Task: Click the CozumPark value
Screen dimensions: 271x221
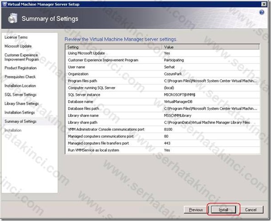Action: (173, 74)
